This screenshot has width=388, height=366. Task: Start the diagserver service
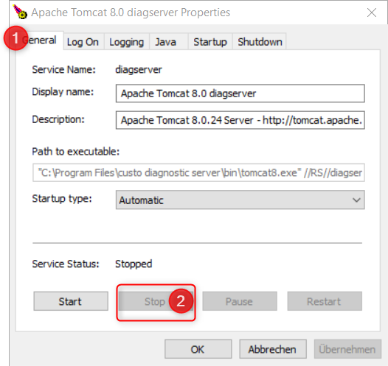coord(71,301)
